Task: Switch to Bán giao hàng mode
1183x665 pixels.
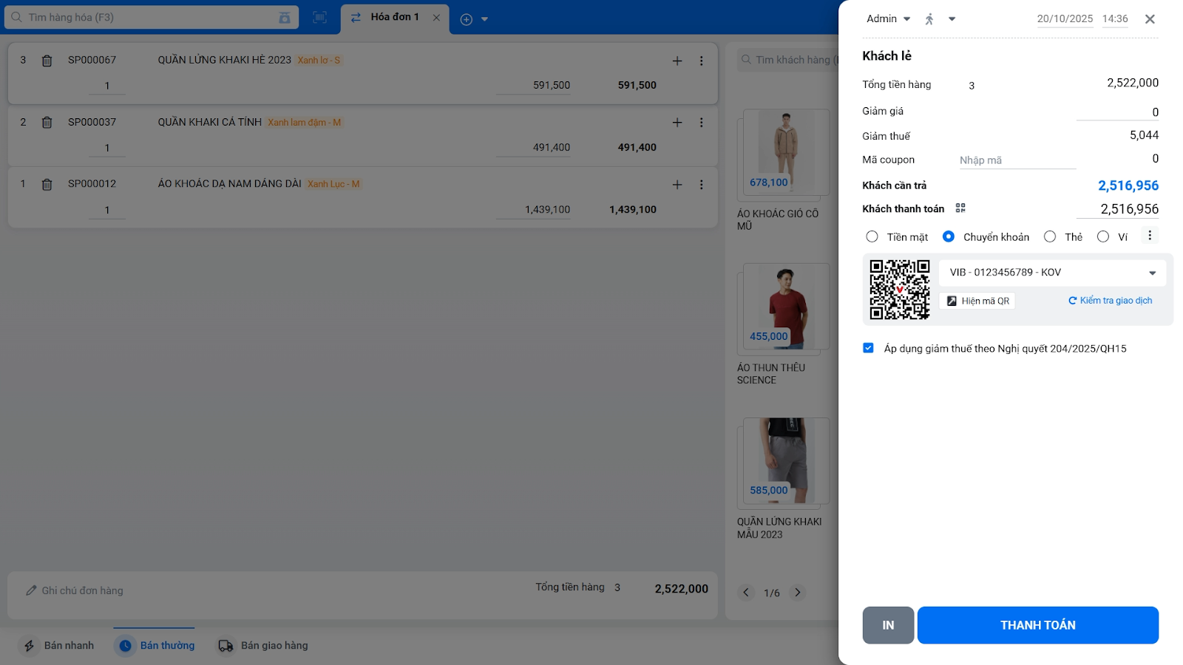Action: coord(263,646)
